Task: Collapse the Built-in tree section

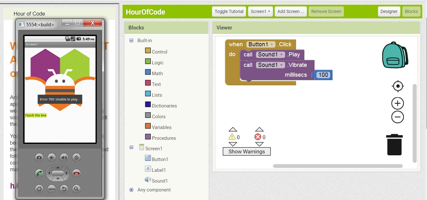Action: point(131,41)
